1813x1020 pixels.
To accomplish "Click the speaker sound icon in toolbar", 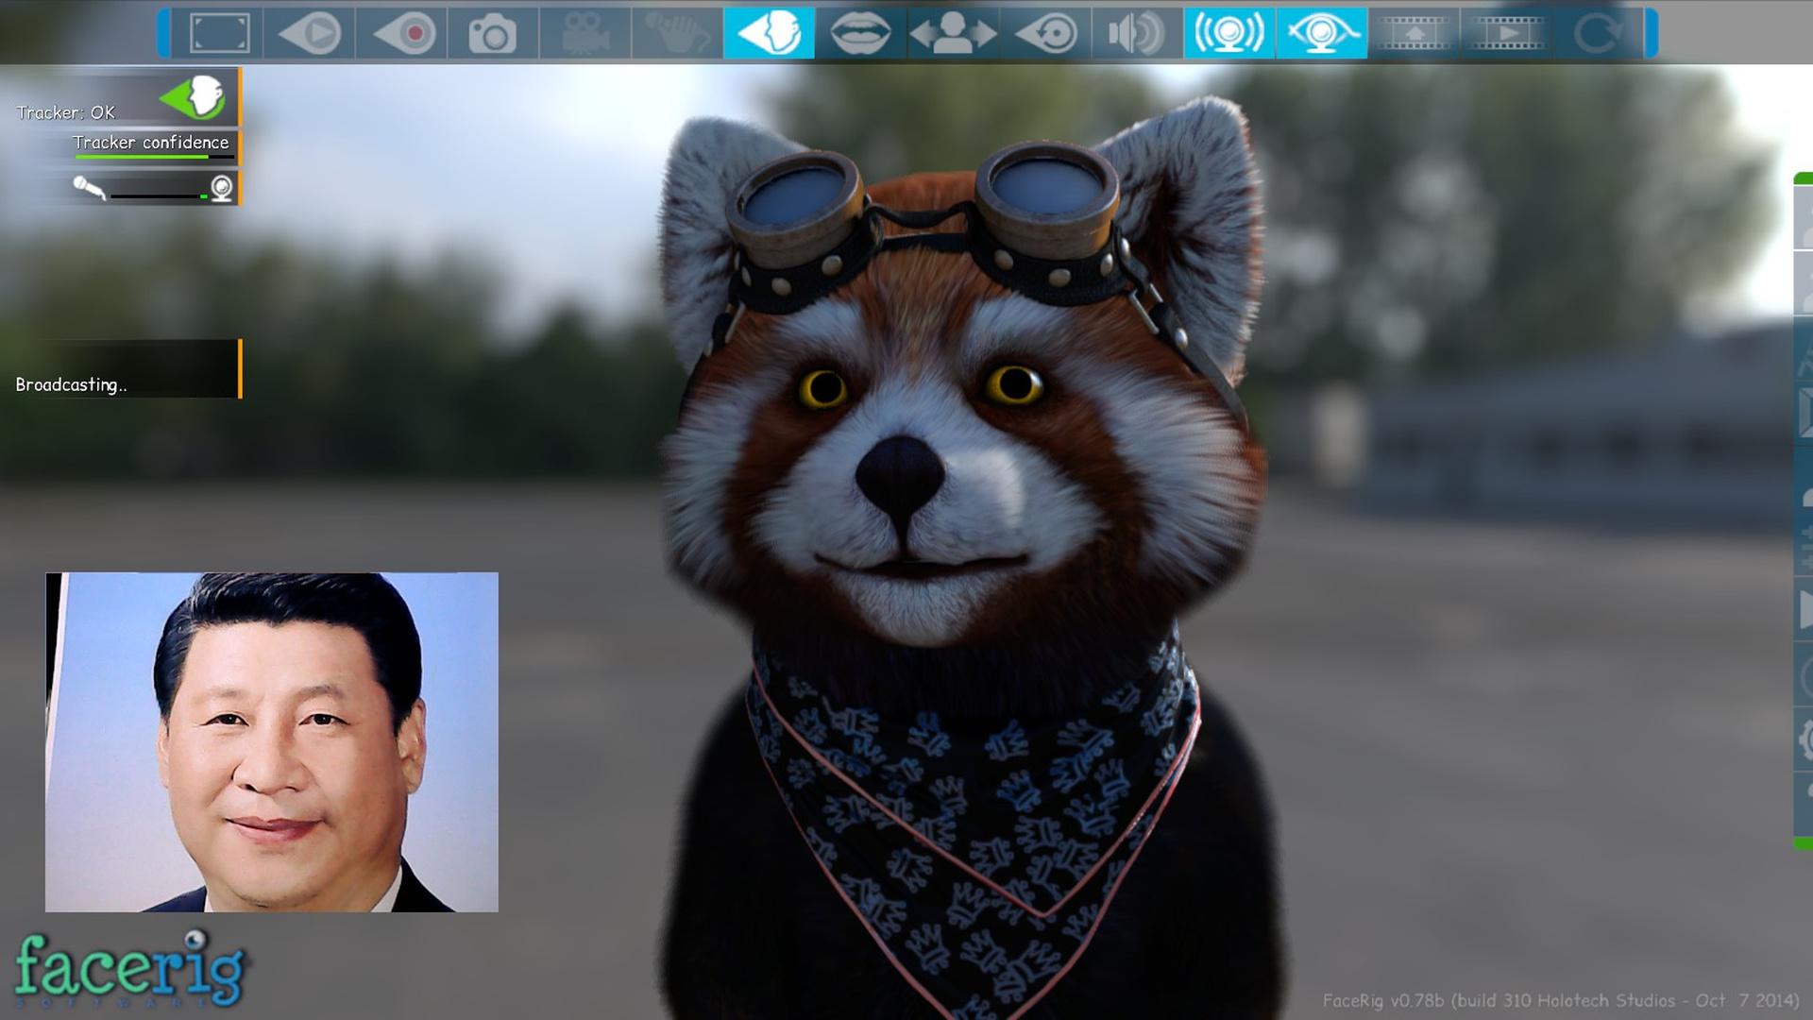I will click(1137, 33).
